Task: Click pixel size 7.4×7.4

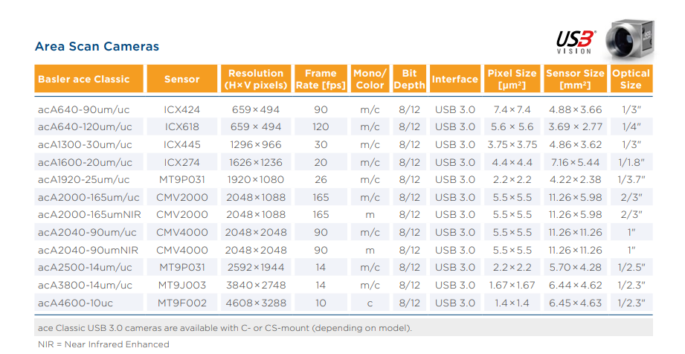Action: tap(512, 110)
